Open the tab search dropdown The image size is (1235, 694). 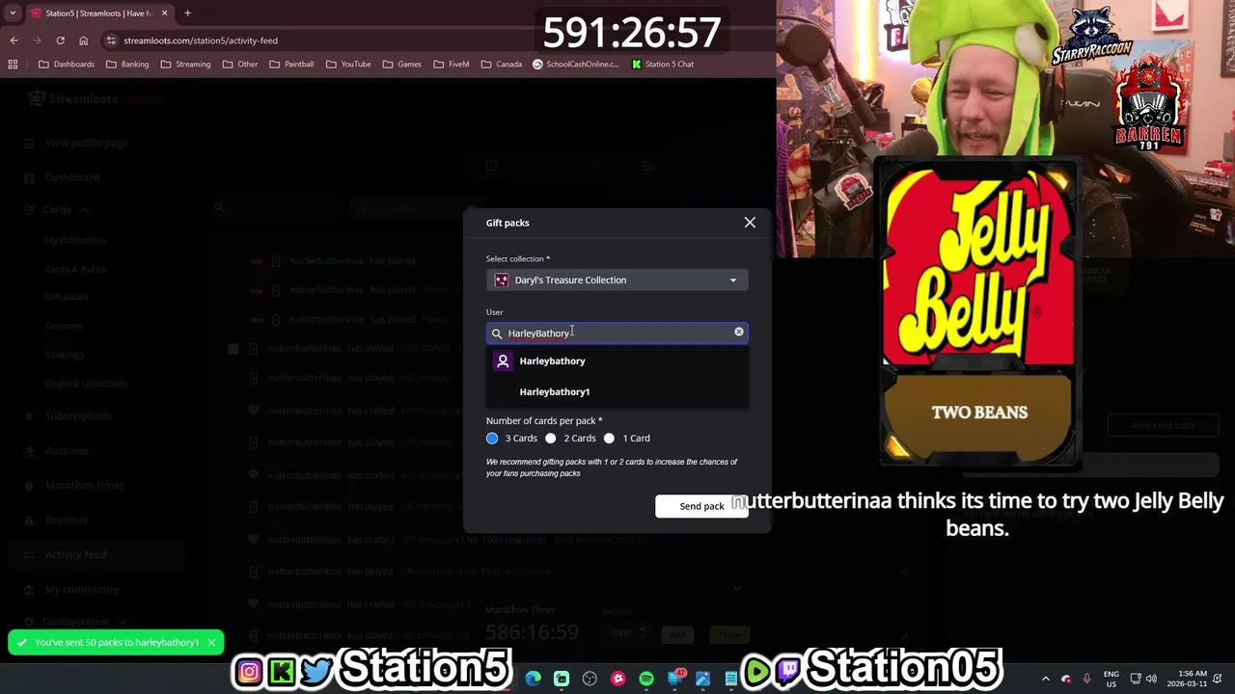[13, 13]
